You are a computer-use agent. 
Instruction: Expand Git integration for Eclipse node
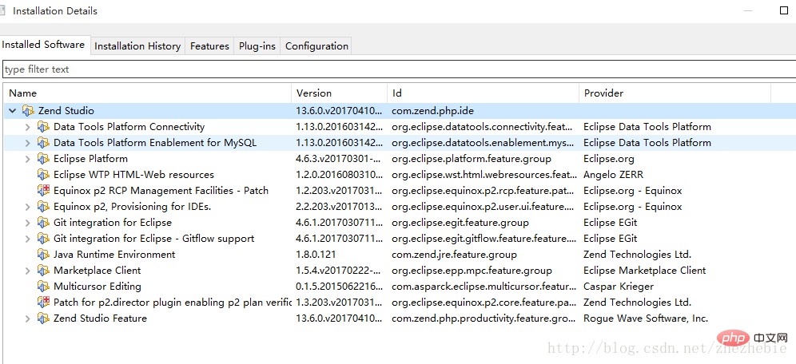pos(28,223)
